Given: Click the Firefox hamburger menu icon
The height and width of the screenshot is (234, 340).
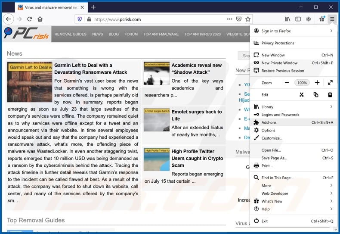Looking at the screenshot, I should tap(332, 19).
